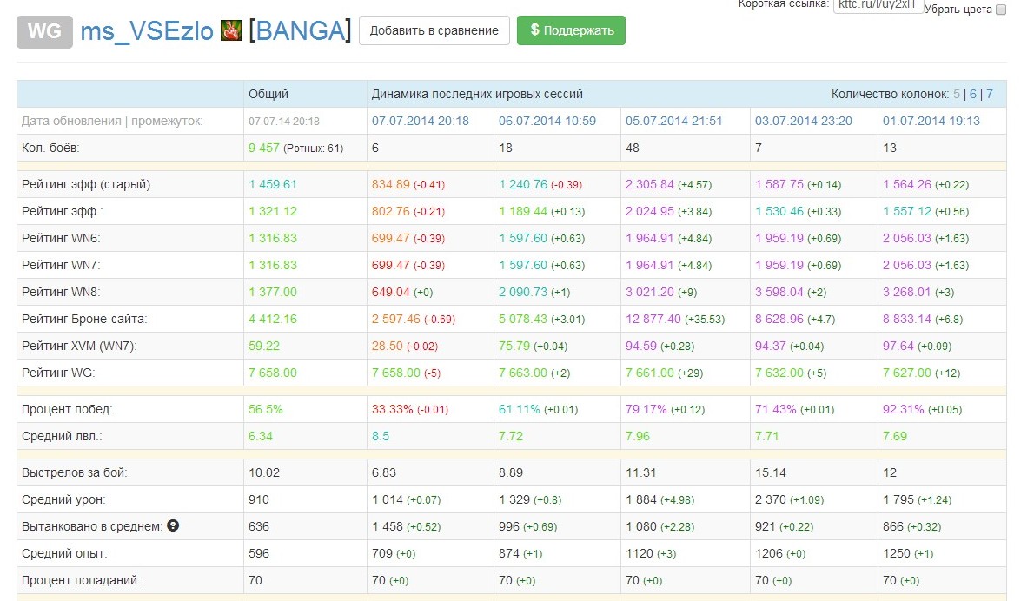Open the BANGA clan link

300,31
